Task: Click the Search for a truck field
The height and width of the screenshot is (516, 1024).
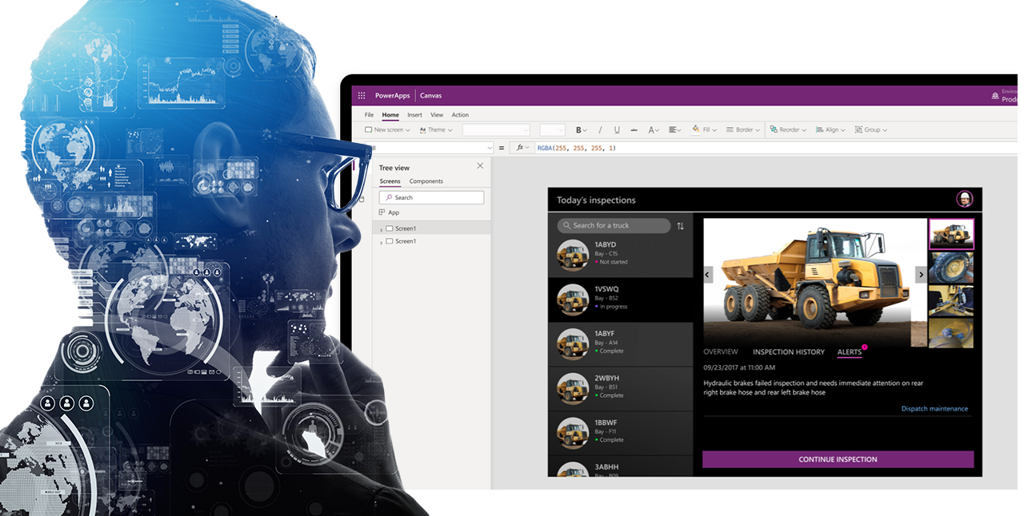Action: pos(614,225)
